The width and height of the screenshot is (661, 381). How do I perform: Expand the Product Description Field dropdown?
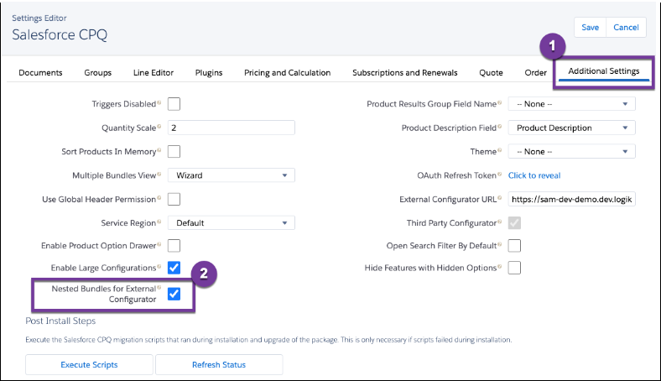click(x=571, y=128)
